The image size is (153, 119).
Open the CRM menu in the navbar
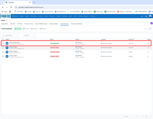[75, 16]
